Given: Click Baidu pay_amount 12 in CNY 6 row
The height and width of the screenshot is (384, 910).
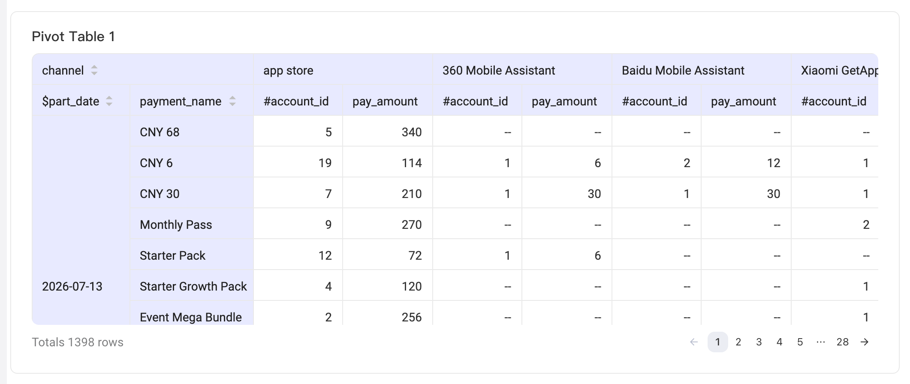Looking at the screenshot, I should 774,163.
